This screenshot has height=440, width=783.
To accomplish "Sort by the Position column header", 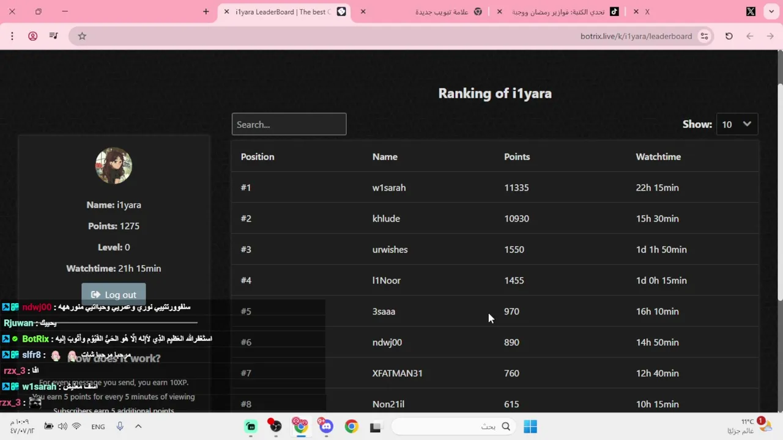I will coord(258,156).
